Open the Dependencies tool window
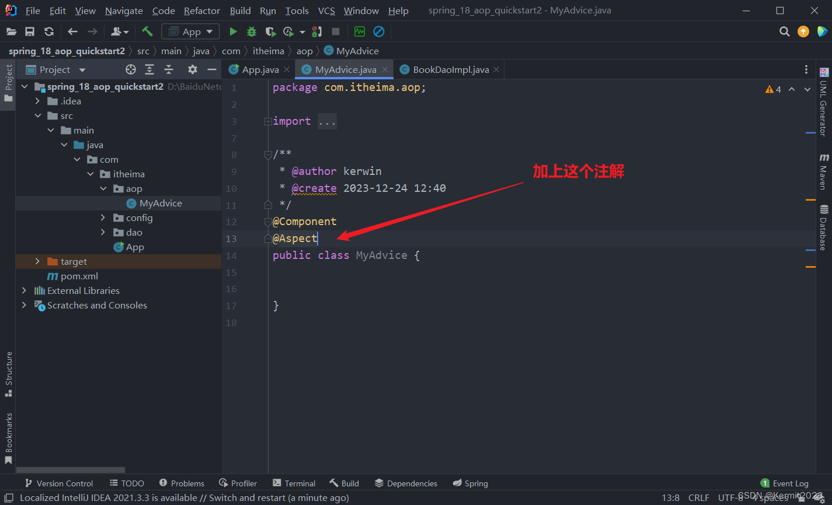Image resolution: width=832 pixels, height=505 pixels. tap(406, 483)
